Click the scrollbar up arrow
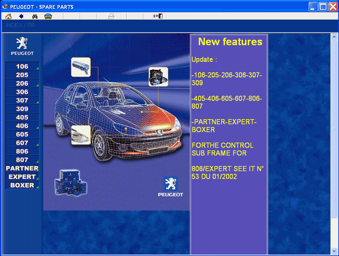Image resolution: width=339 pixels, height=256 pixels. tap(334, 37)
